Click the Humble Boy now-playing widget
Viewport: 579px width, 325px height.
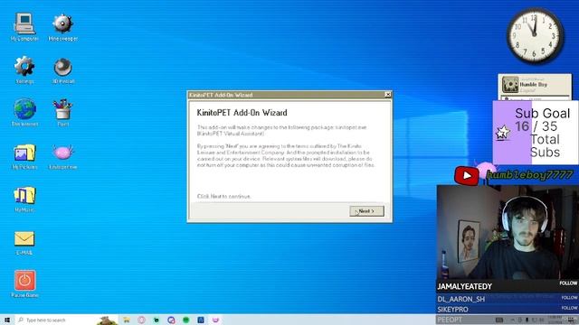(x=535, y=87)
